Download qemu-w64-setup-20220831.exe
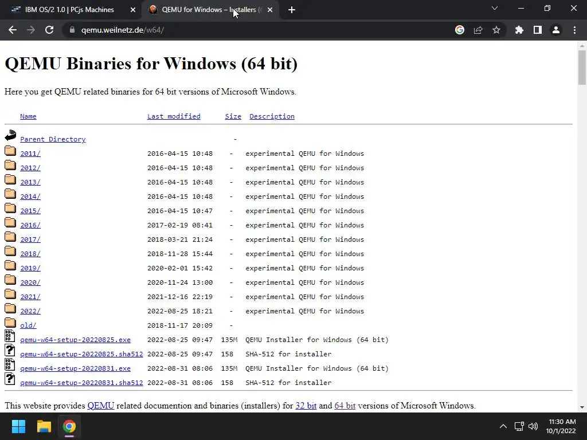The image size is (587, 440). tap(75, 368)
